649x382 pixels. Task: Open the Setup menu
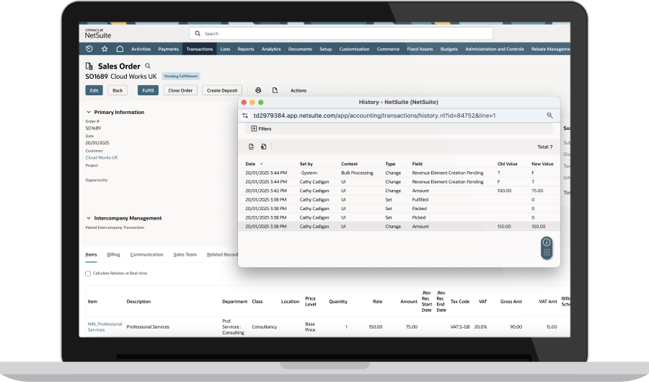[x=326, y=49]
